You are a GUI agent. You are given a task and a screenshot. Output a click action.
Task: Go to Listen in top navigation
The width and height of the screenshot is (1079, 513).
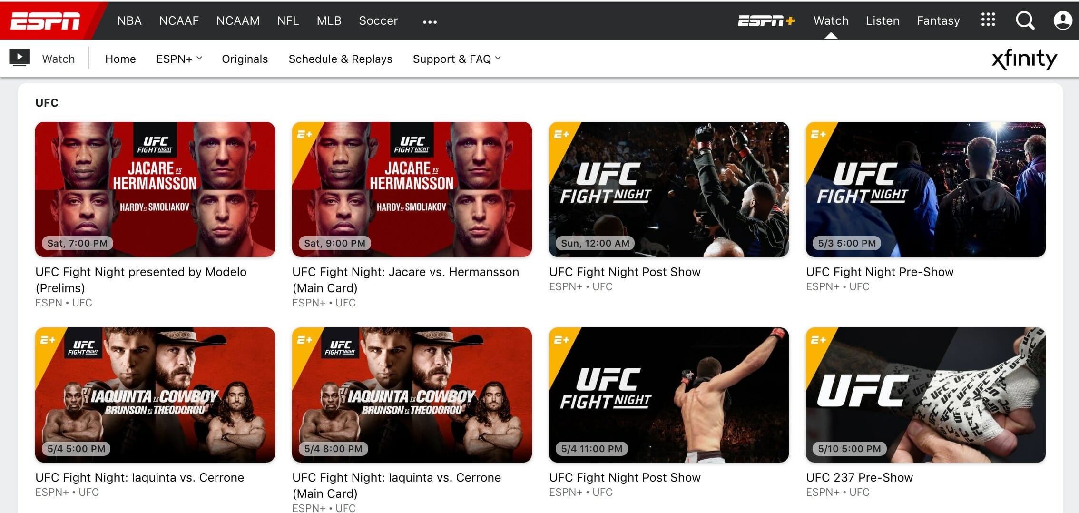(x=883, y=21)
